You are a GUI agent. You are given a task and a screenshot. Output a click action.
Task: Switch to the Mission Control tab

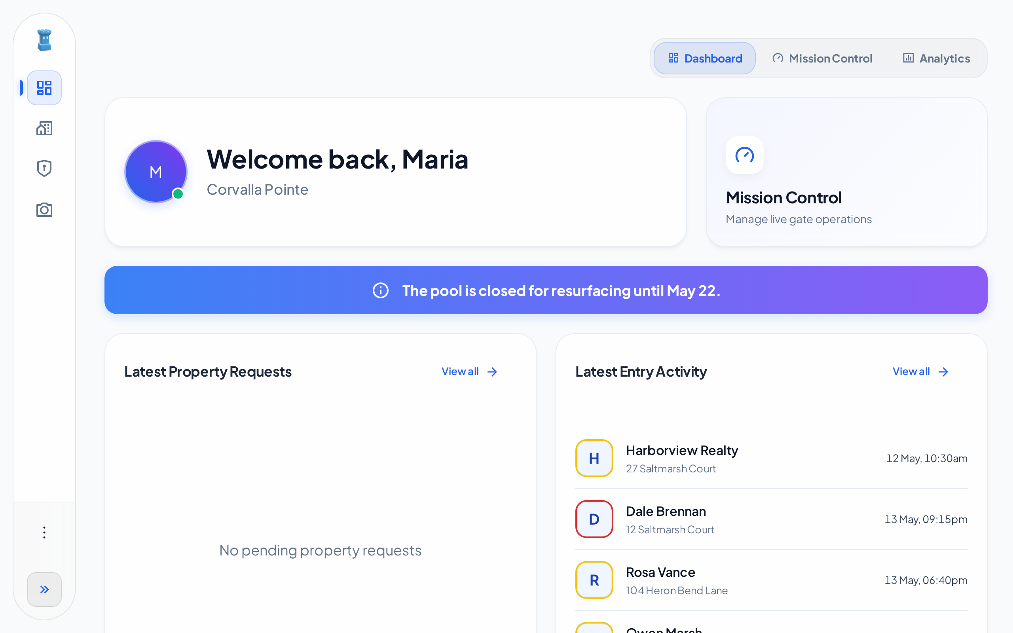822,58
